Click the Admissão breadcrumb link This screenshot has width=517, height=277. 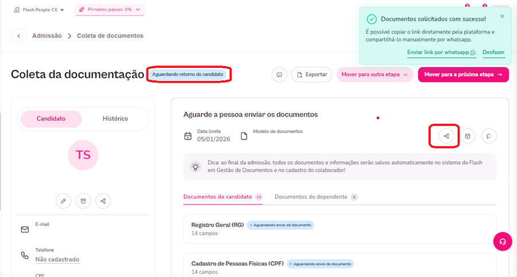pyautogui.click(x=47, y=36)
